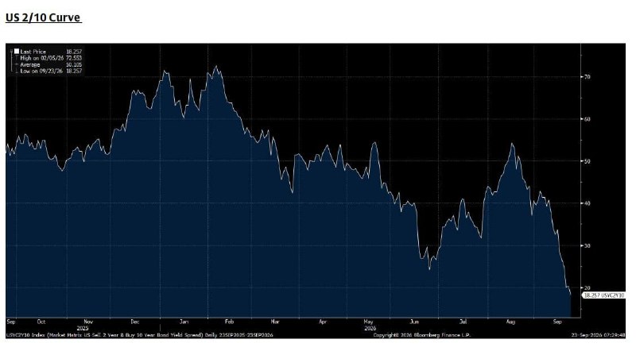Click the Jun month axis label
636x347 pixels.
pyautogui.click(x=414, y=322)
